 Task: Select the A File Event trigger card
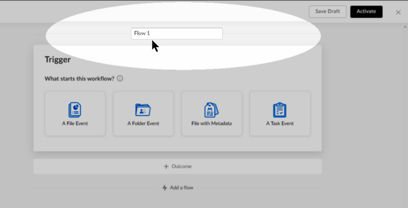75,114
